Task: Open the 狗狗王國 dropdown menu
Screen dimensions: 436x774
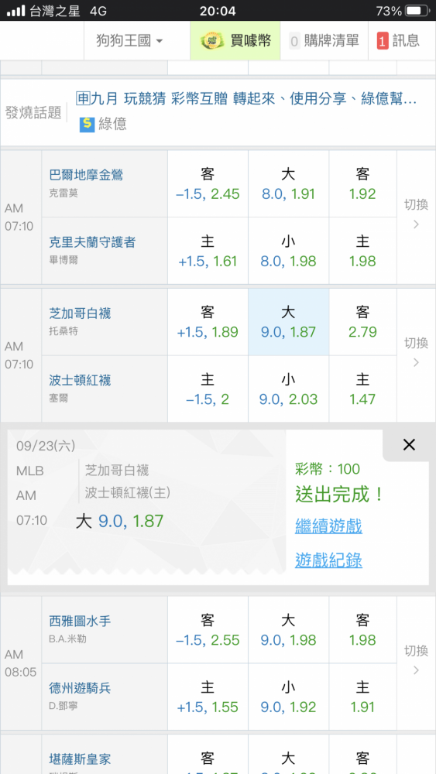Action: point(130,40)
